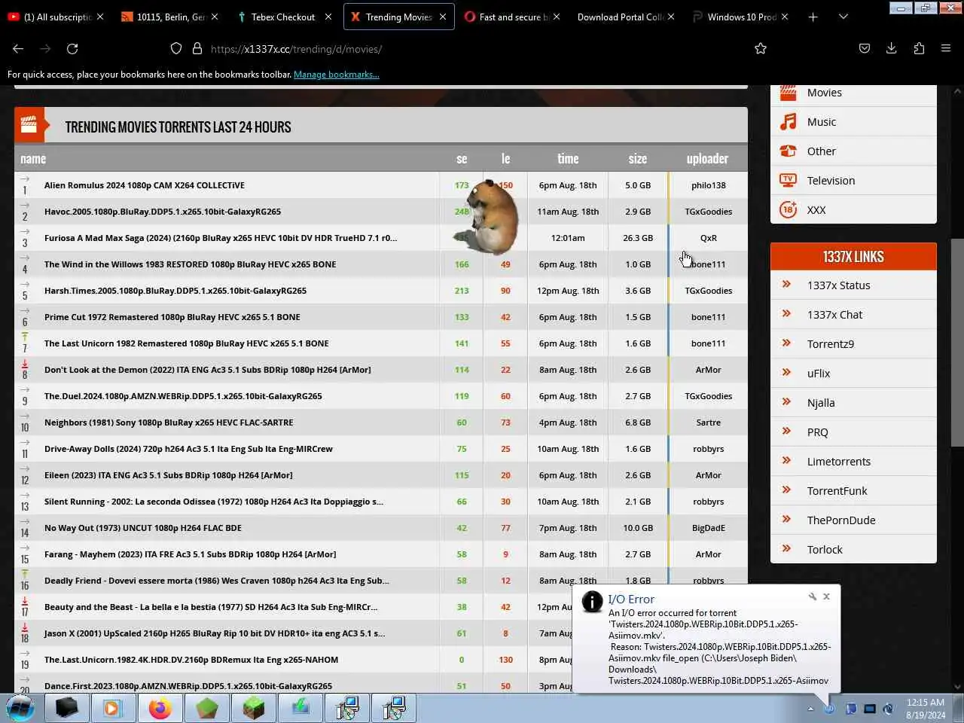Open the Torlock link
The width and height of the screenshot is (964, 723).
point(825,550)
